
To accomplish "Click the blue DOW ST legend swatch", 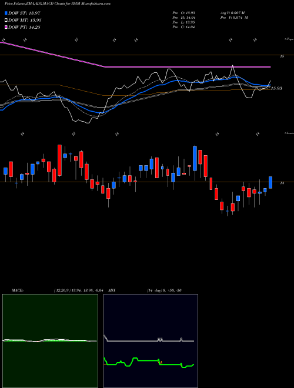I will [6, 13].
